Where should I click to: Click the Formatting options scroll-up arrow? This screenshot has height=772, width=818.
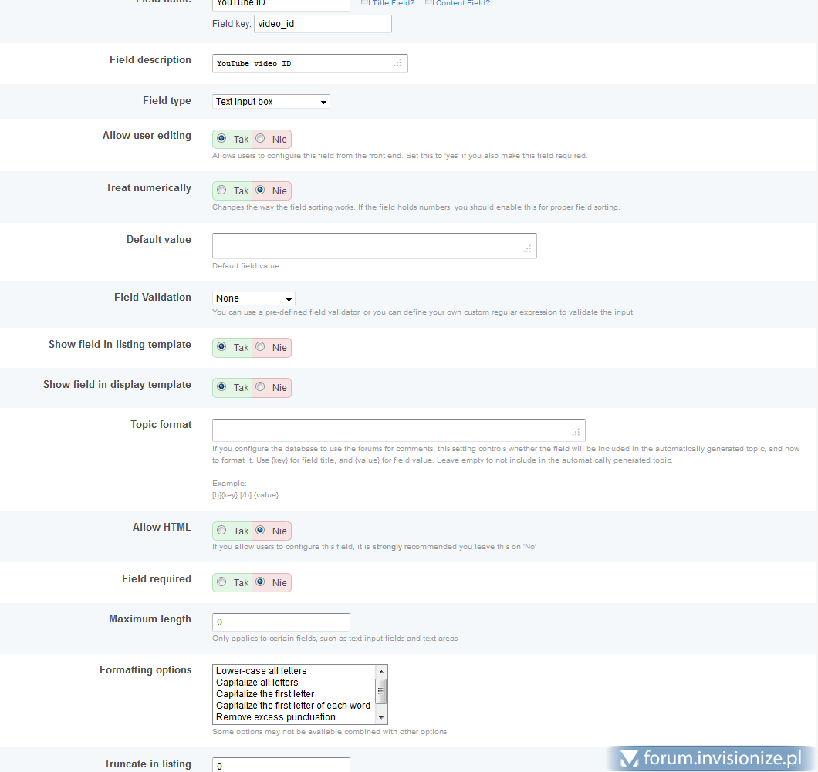[x=380, y=671]
